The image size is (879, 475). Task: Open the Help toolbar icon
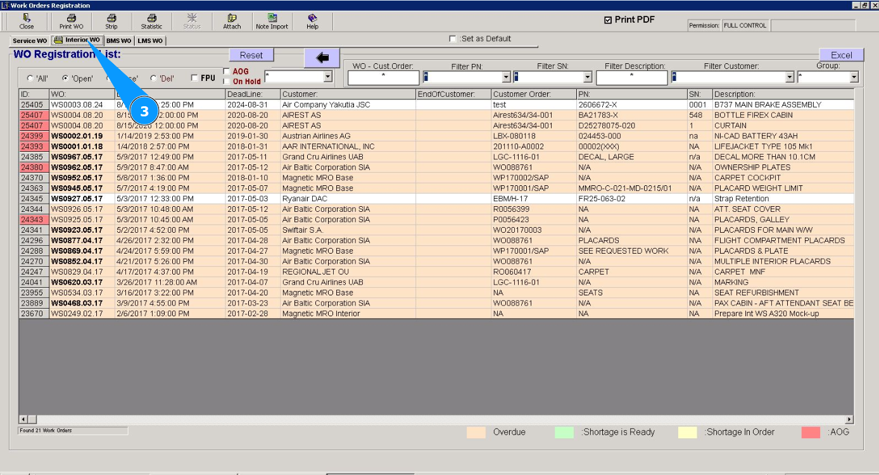point(312,18)
